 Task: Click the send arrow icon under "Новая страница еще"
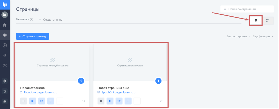[x=110, y=101]
